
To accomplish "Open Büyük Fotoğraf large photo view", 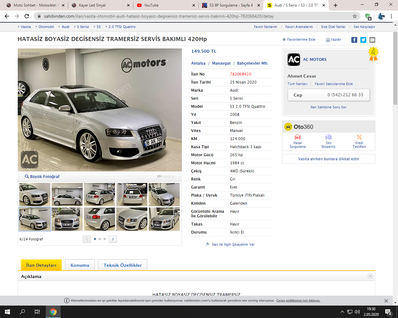I will (x=42, y=176).
